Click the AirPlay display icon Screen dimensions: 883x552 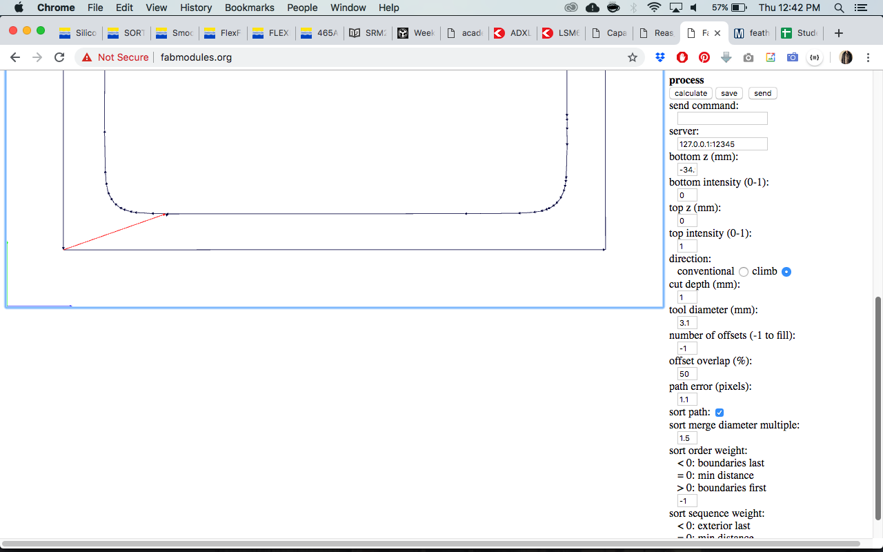point(675,8)
